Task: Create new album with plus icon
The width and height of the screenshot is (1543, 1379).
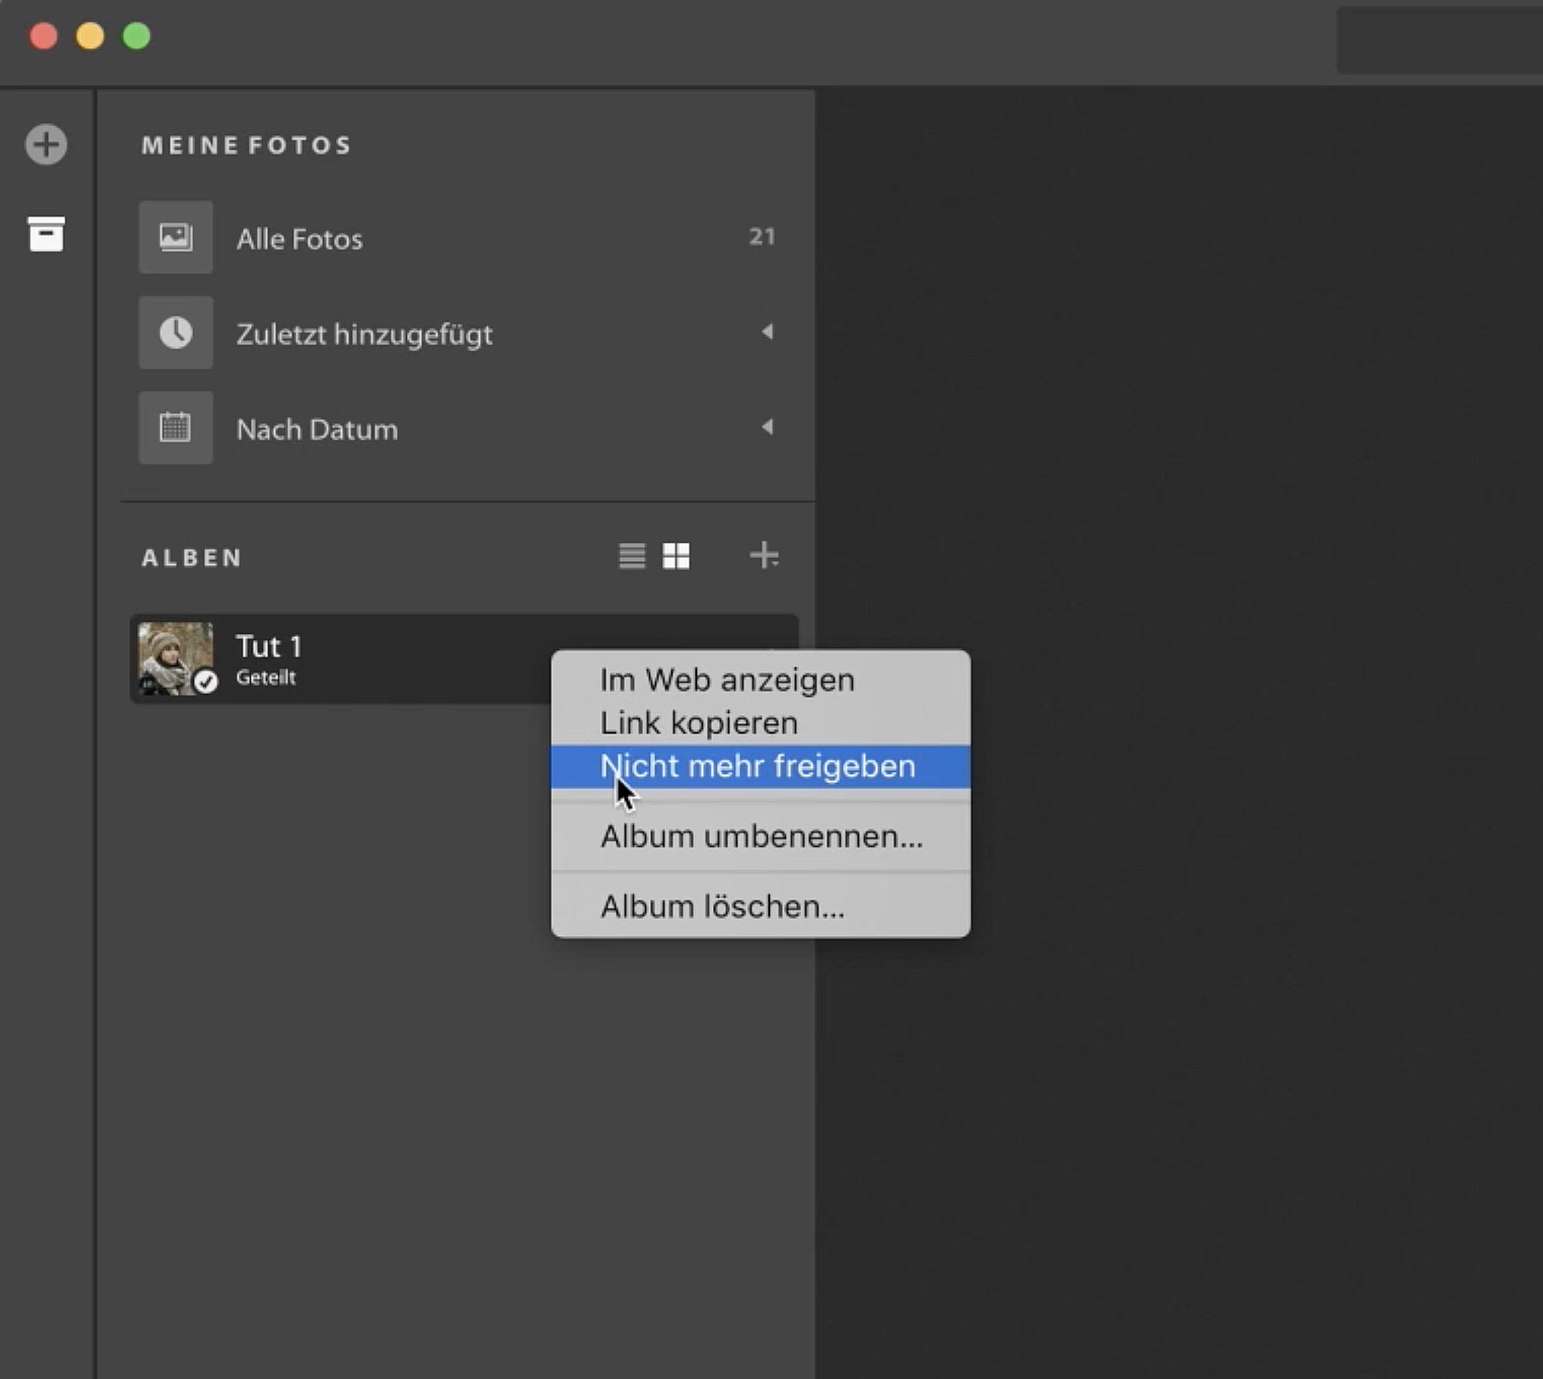Action: pos(764,556)
